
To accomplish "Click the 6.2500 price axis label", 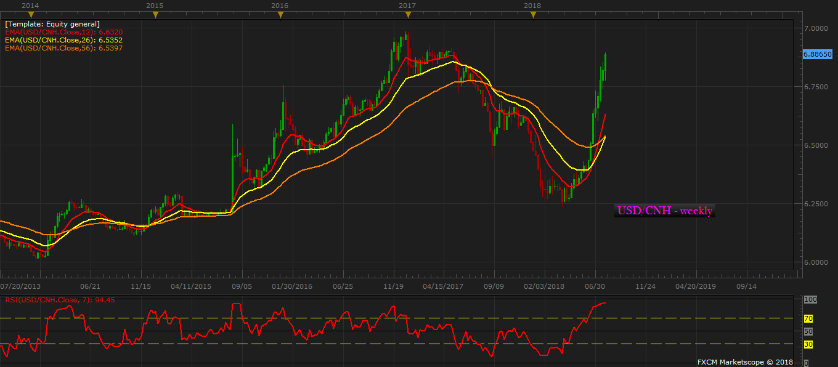I will [x=816, y=204].
